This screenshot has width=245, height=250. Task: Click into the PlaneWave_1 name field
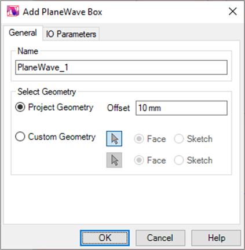click(121, 68)
